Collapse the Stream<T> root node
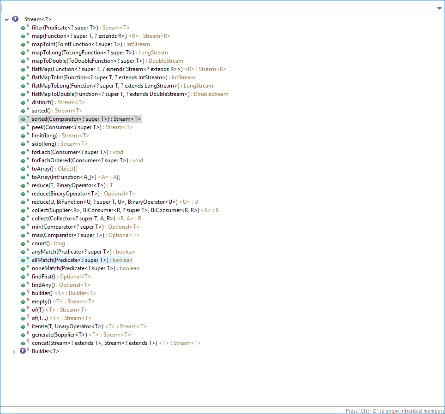 [x=6, y=19]
